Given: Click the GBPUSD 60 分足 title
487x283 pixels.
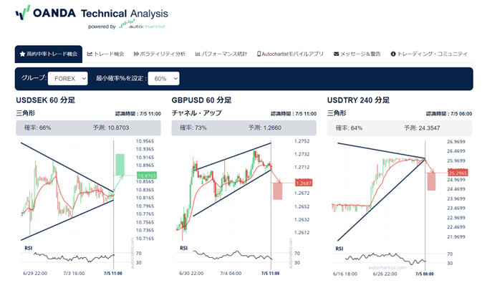Looking at the screenshot, I should pyautogui.click(x=201, y=100).
